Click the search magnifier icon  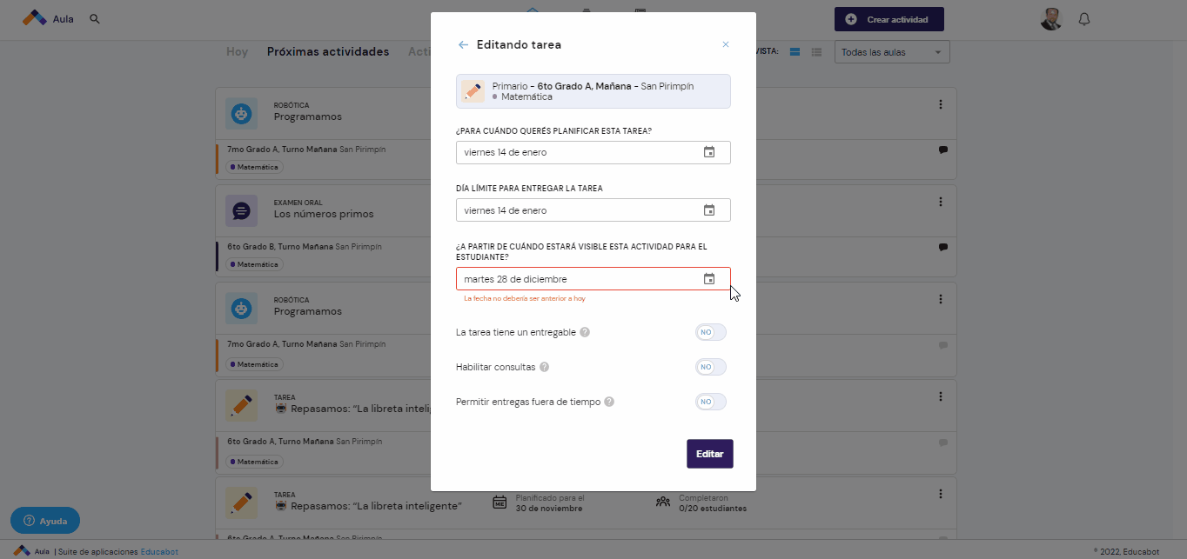pyautogui.click(x=95, y=18)
